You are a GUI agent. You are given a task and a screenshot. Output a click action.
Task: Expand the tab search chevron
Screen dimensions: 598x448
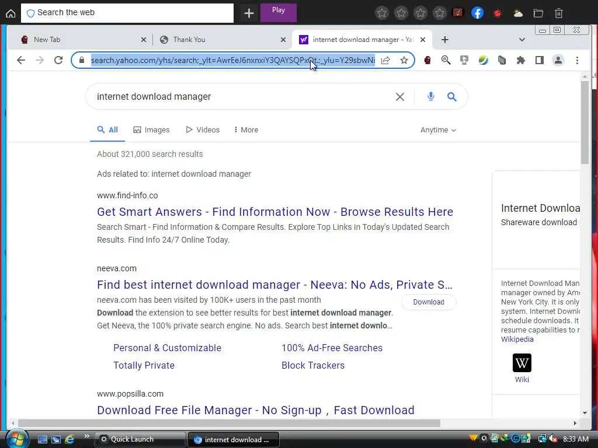pyautogui.click(x=522, y=40)
